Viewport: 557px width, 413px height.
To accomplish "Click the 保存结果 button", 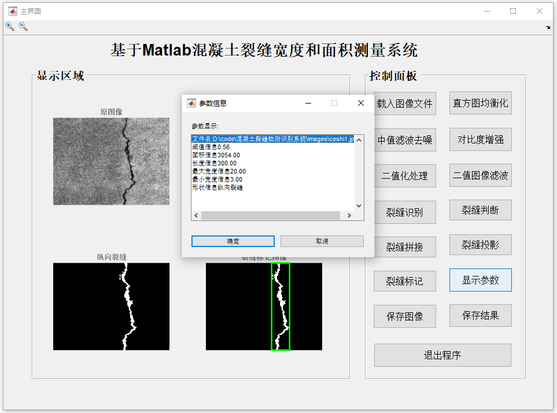I will coord(480,315).
